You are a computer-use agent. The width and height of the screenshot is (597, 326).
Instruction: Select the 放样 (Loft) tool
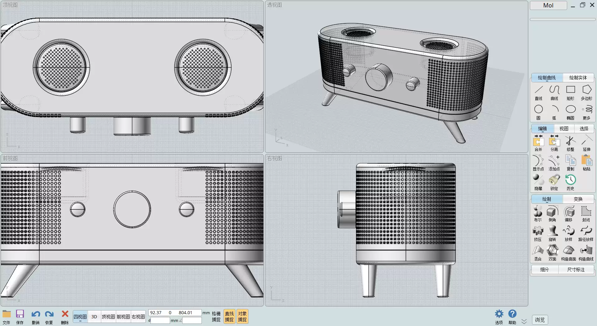pyautogui.click(x=569, y=232)
